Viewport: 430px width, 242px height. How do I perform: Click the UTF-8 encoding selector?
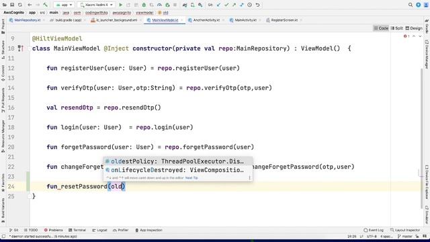pyautogui.click(x=372, y=236)
